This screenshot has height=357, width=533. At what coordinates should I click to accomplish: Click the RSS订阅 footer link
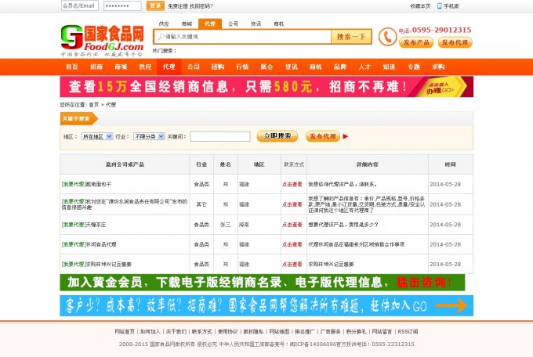(x=408, y=331)
